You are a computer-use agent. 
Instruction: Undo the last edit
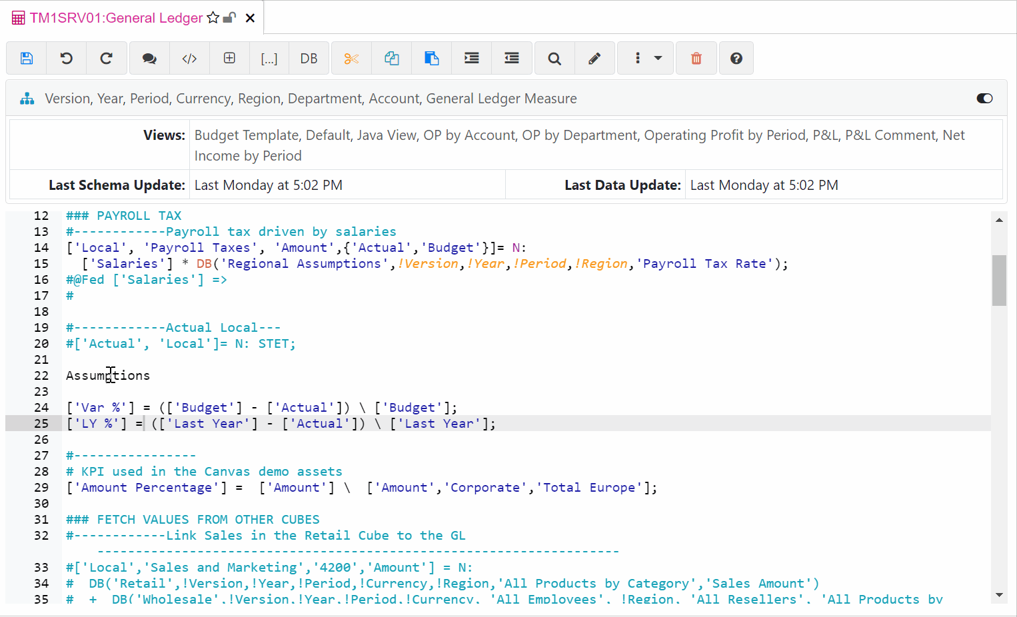[x=67, y=59]
